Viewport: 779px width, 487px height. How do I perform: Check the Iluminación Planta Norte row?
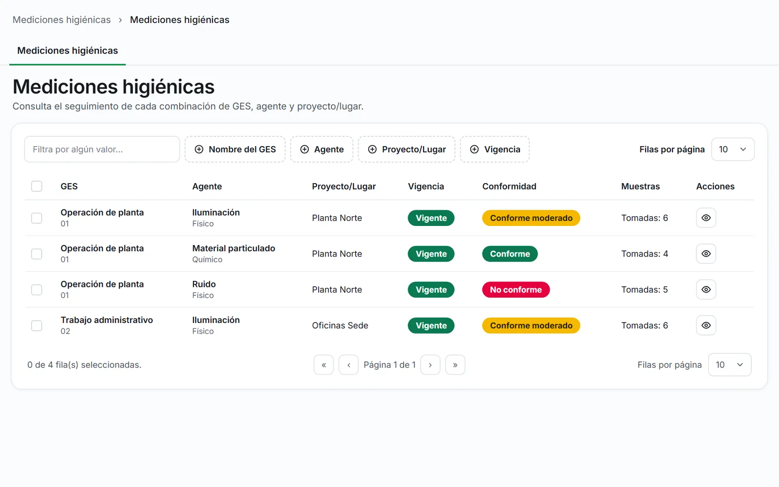click(x=37, y=218)
